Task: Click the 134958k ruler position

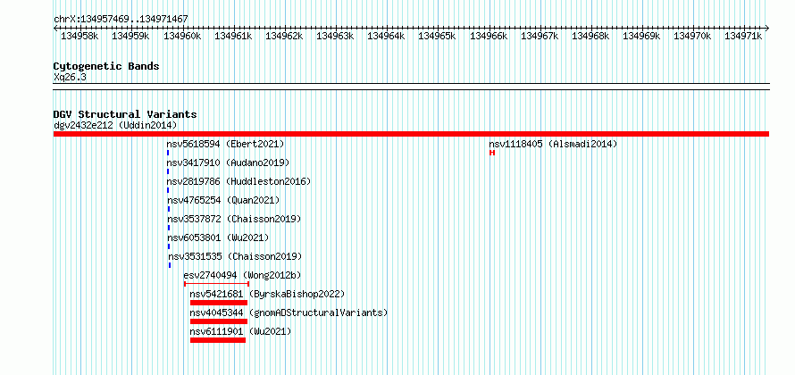Action: pyautogui.click(x=79, y=36)
